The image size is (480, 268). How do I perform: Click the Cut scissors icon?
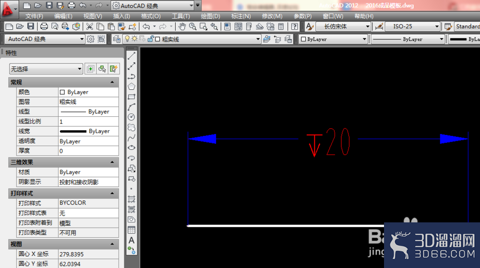click(x=89, y=26)
